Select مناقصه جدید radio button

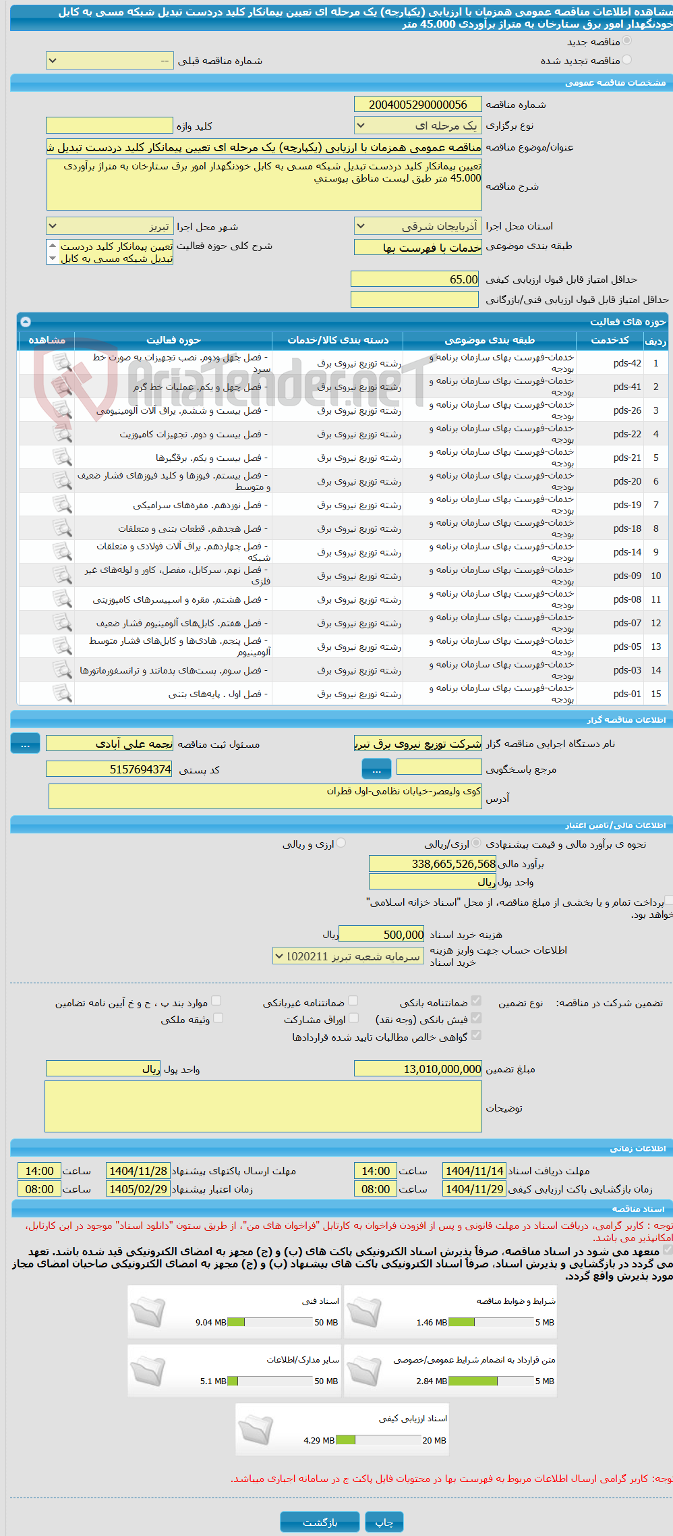[627, 41]
